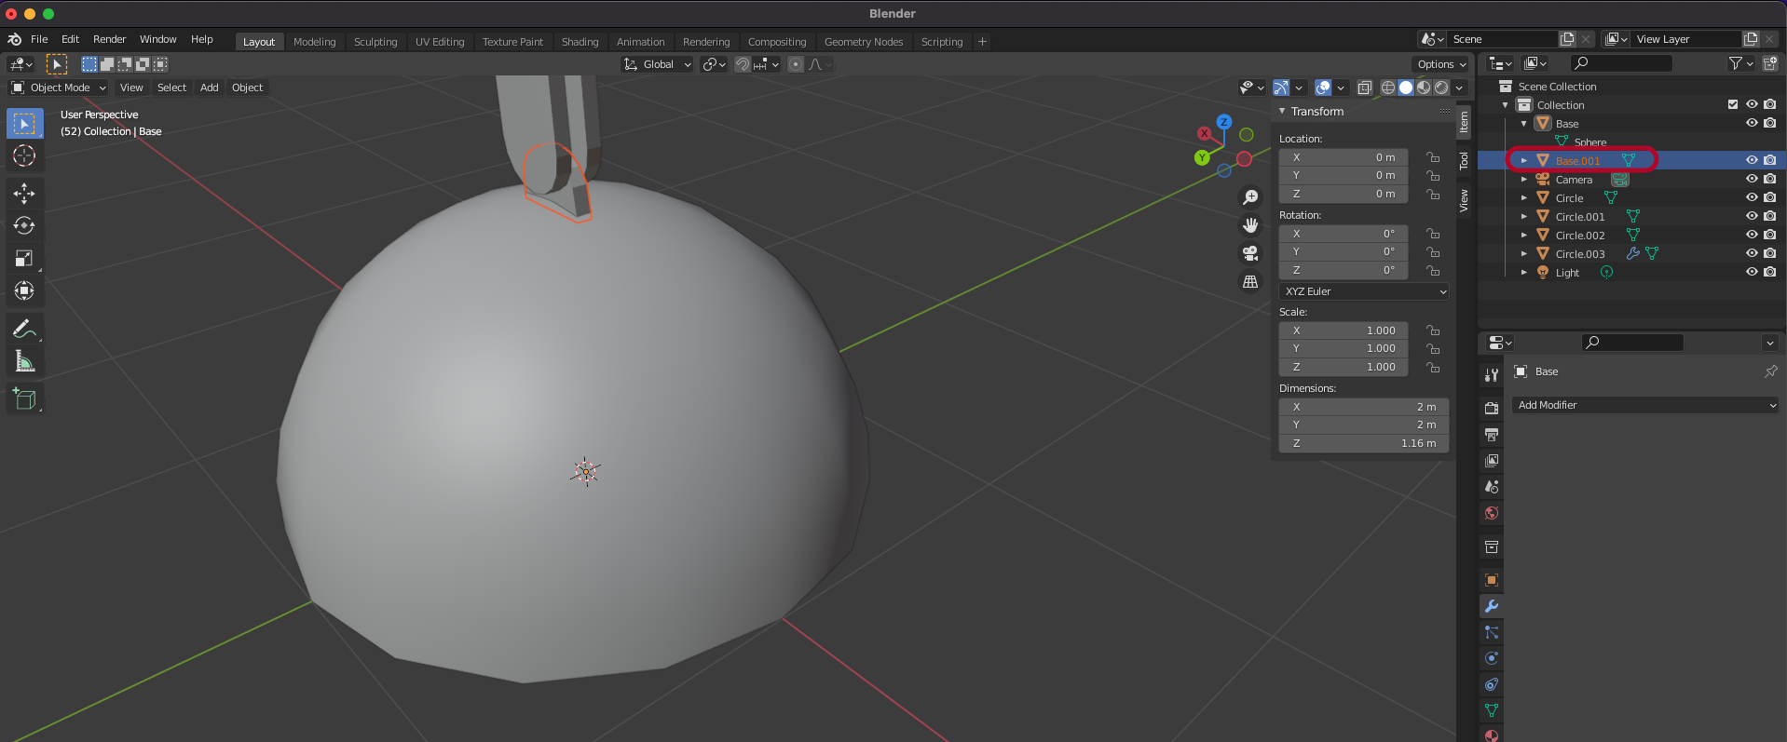Screen dimensions: 1787x742
Task: Toggle the camera view icon
Action: coord(1250,253)
